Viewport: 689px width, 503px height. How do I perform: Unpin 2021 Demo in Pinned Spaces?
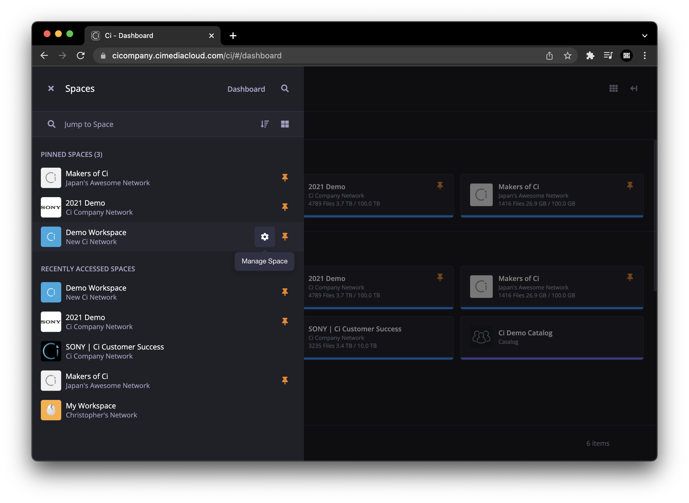pos(285,207)
